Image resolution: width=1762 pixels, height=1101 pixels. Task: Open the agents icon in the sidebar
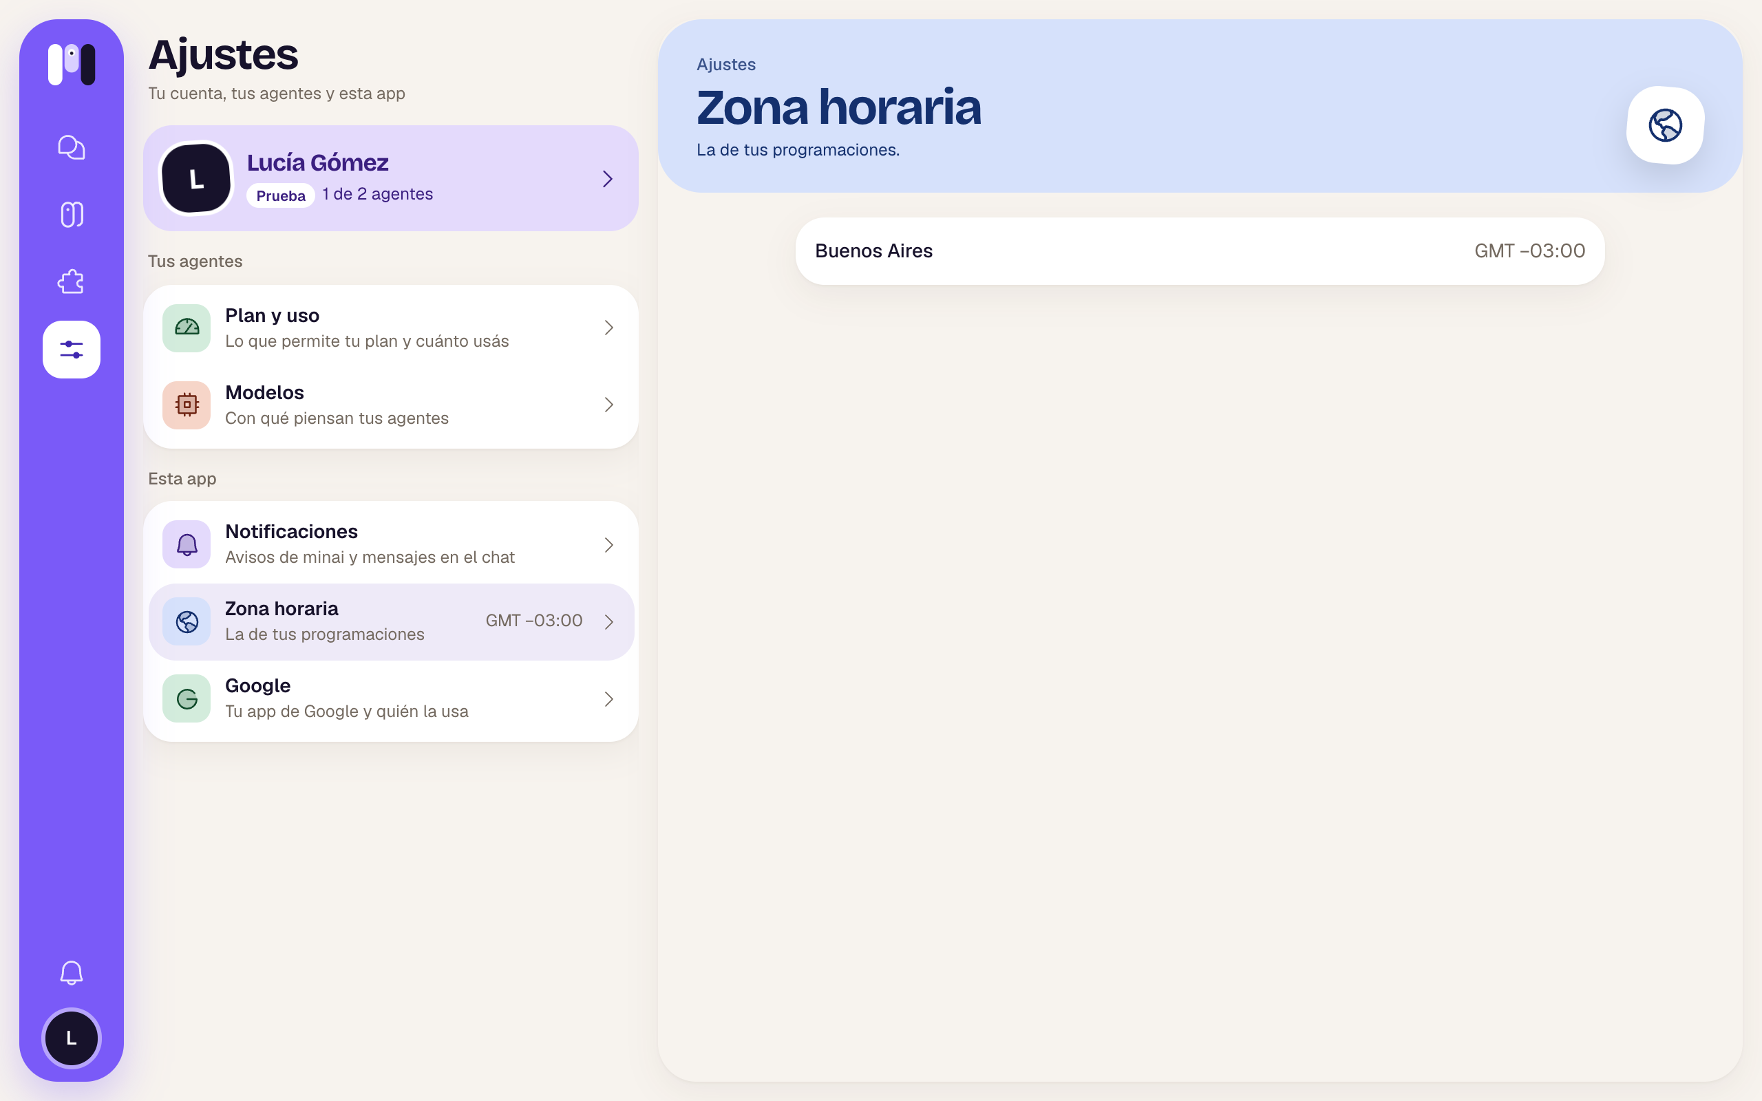coord(72,214)
